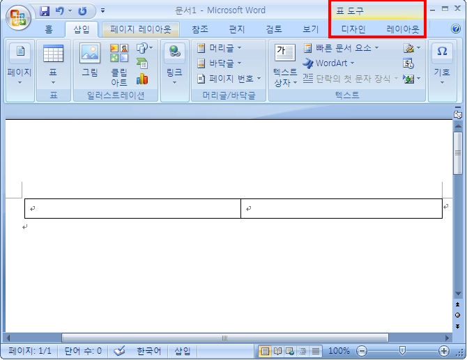Open the 텍스트 상자 text box gallery

pos(285,65)
